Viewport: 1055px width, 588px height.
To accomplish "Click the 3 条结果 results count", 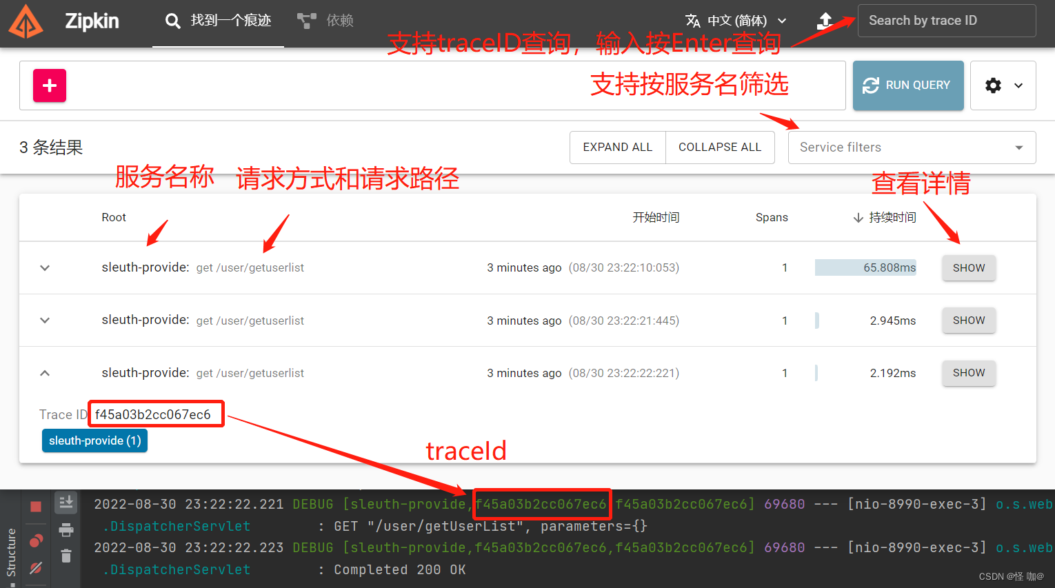I will [51, 148].
